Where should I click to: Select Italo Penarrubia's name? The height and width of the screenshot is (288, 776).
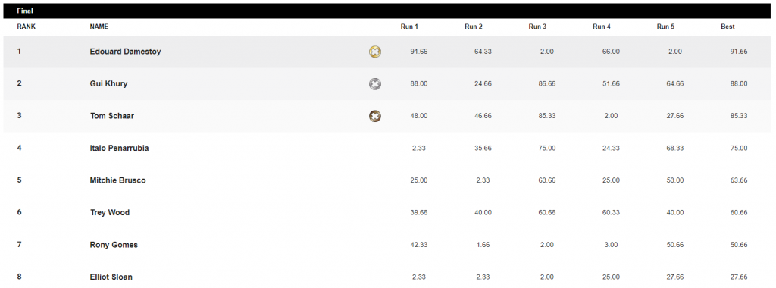[x=119, y=148]
